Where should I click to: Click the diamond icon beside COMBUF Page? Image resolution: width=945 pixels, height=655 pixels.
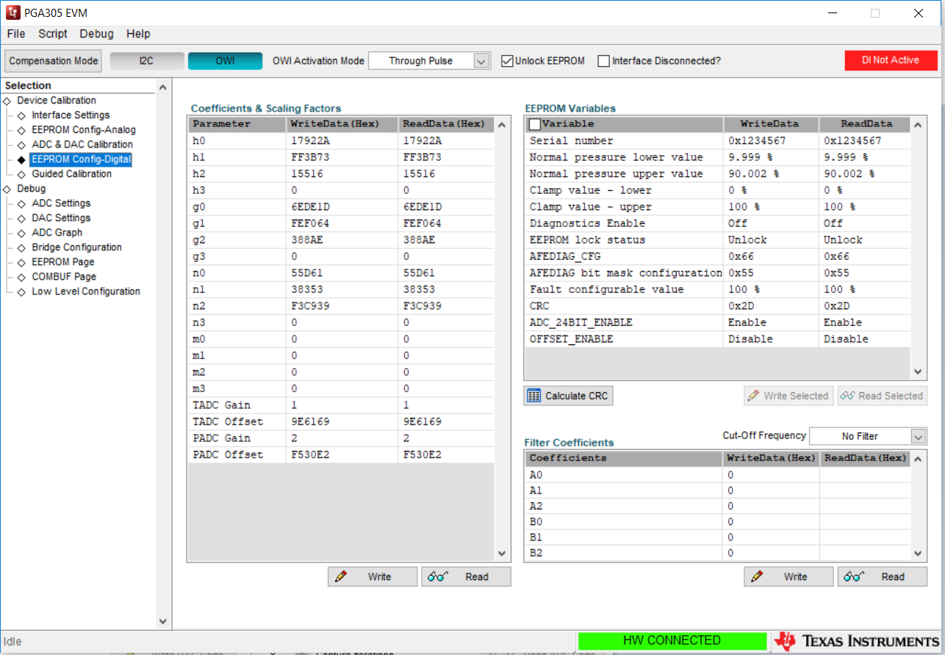point(21,277)
